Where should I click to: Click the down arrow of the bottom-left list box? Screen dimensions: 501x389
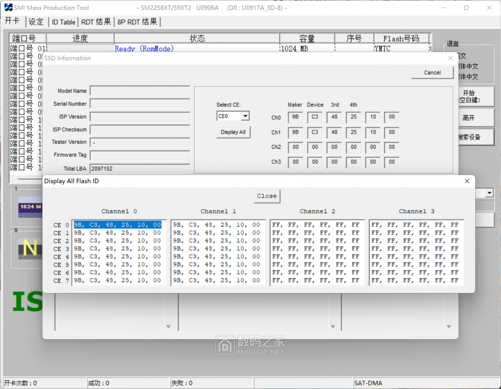168,327
